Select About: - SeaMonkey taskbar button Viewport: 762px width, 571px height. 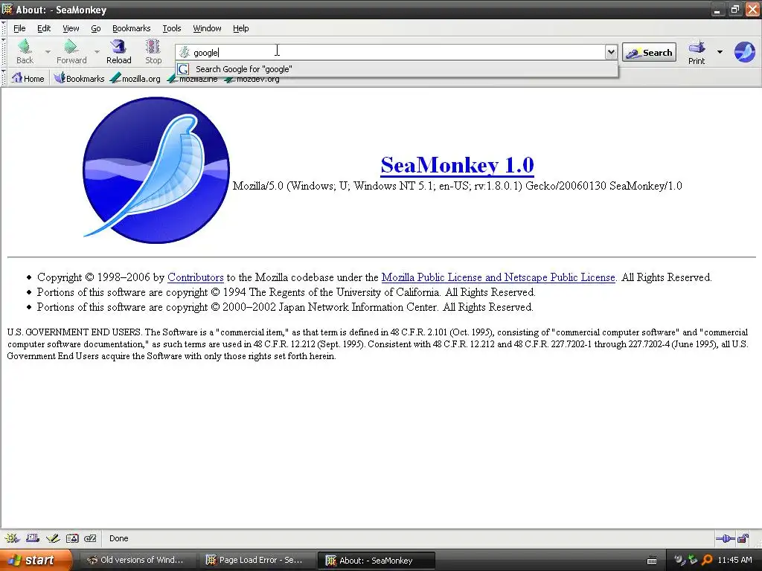click(376, 561)
